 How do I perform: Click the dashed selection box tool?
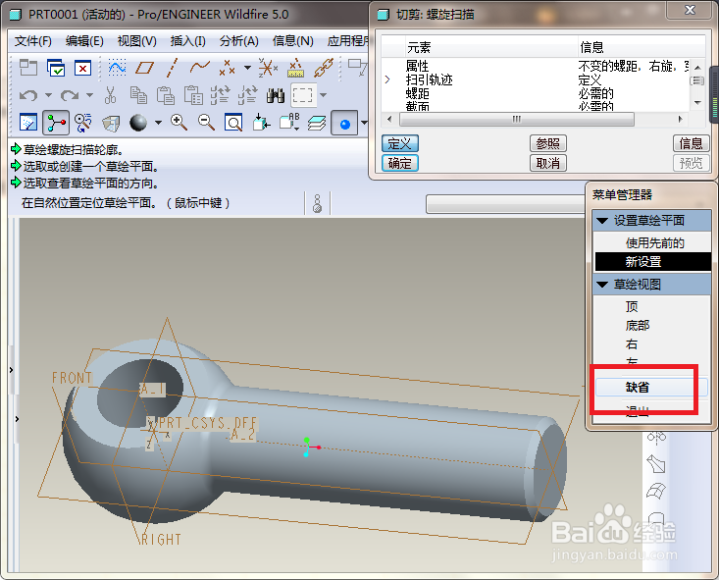[x=303, y=95]
